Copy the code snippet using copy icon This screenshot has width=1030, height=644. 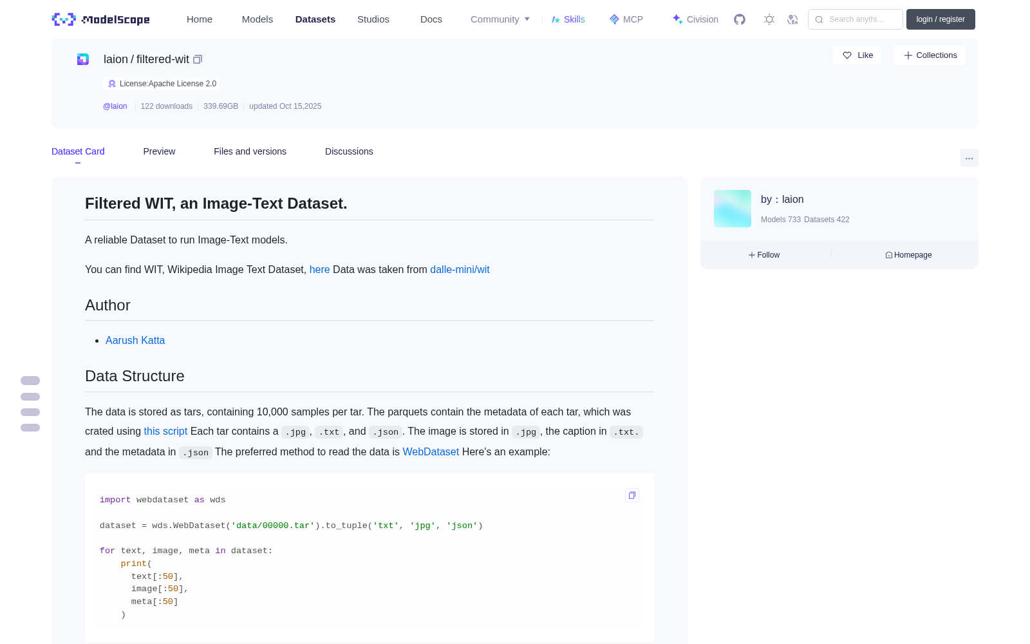point(632,495)
